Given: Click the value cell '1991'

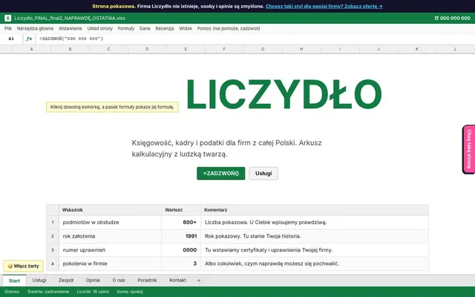Looking at the screenshot, I should [181, 236].
